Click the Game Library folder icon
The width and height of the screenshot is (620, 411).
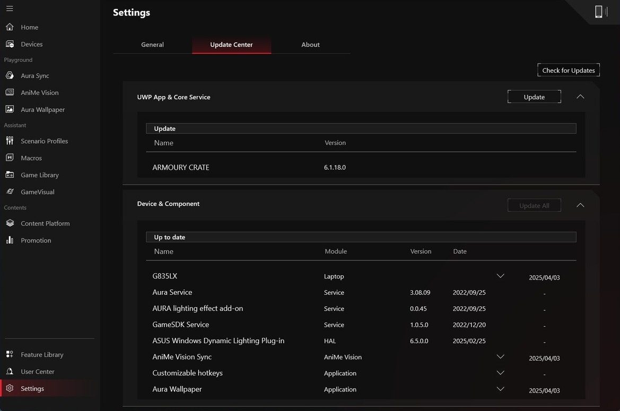(10, 174)
